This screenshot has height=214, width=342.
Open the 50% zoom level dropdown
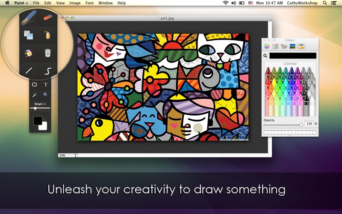pyautogui.click(x=68, y=155)
